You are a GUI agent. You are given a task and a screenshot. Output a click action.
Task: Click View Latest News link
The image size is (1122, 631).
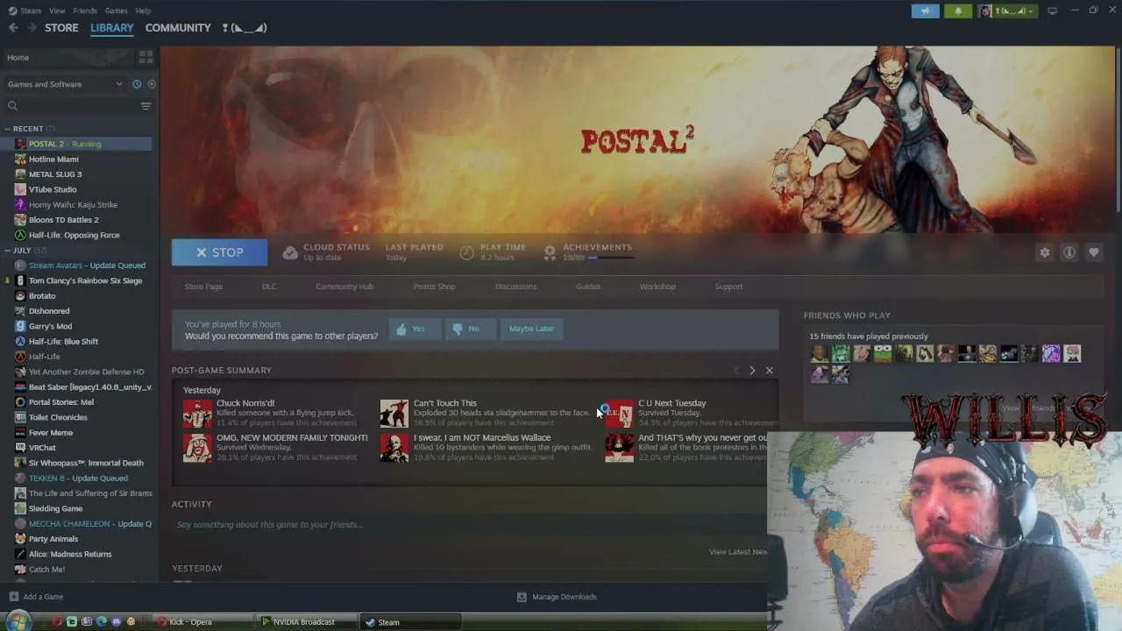738,552
